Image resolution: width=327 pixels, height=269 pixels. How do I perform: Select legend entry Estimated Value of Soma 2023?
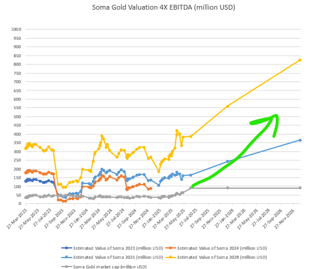click(x=112, y=248)
